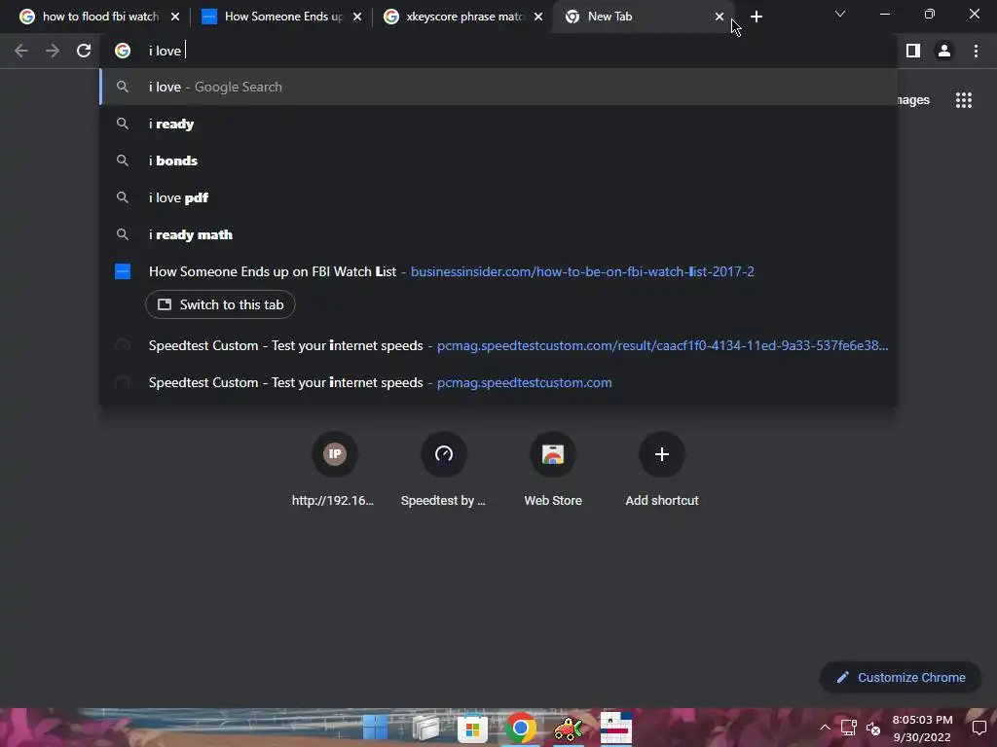This screenshot has width=997, height=747.
Task: Open Speedtest Custom result URL suggestion
Action: click(498, 345)
